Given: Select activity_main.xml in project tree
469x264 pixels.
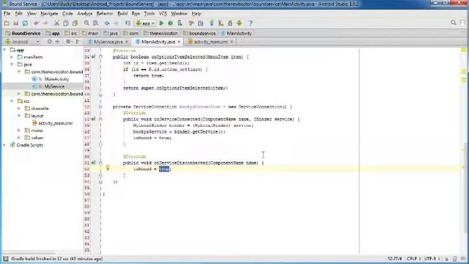Looking at the screenshot, I should coord(56,123).
